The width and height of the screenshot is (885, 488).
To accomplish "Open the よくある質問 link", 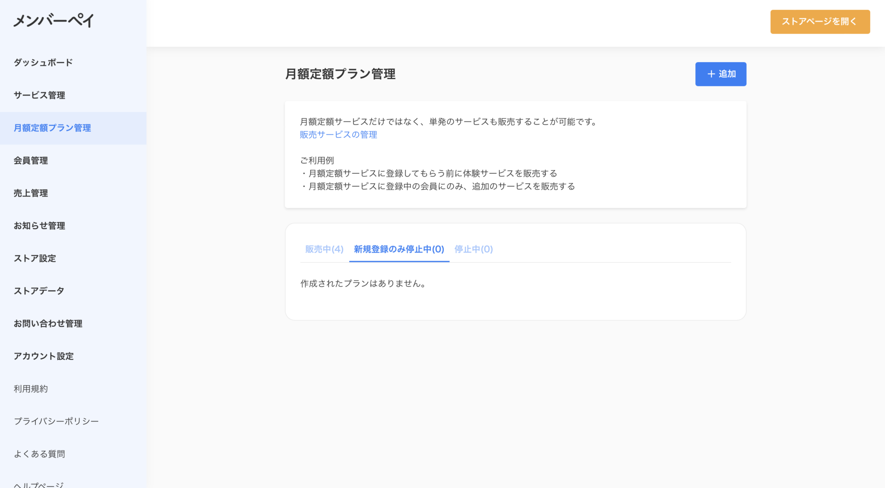I will coord(39,454).
